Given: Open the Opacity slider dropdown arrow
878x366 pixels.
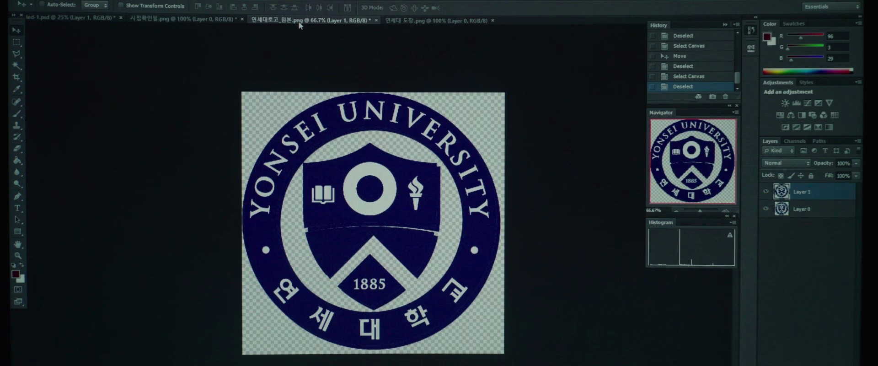Looking at the screenshot, I should pos(857,163).
